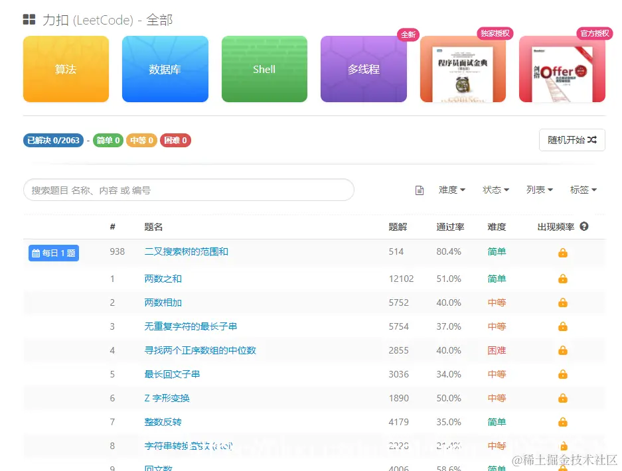Sort by the 难度 column header
Image resolution: width=622 pixels, height=471 pixels.
click(497, 227)
